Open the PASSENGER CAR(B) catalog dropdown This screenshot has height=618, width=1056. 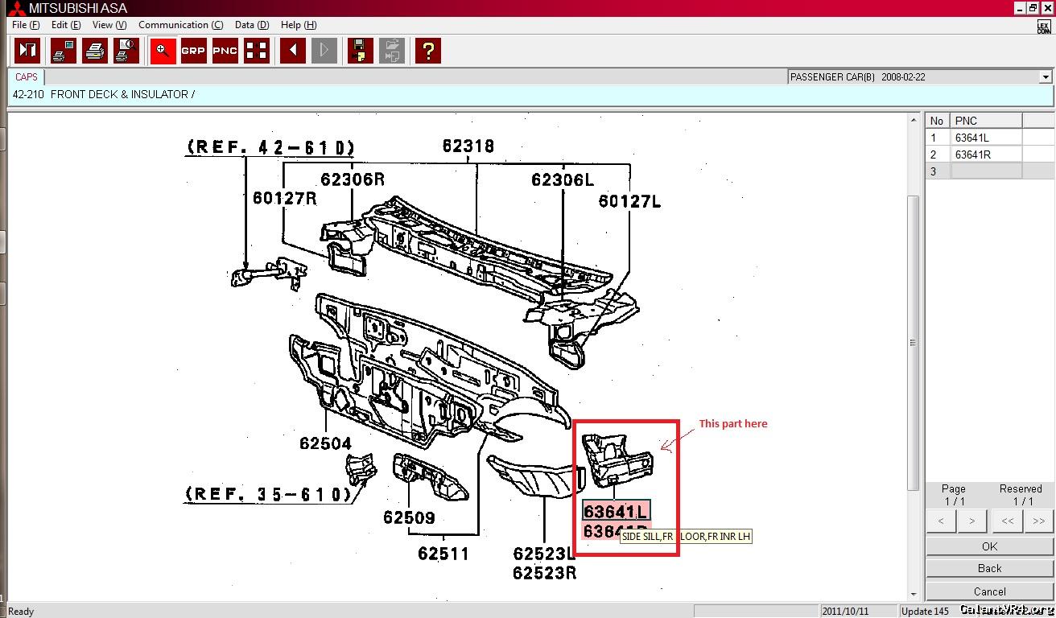tap(1046, 77)
